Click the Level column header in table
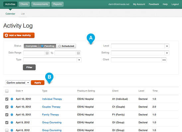 pos(141,91)
